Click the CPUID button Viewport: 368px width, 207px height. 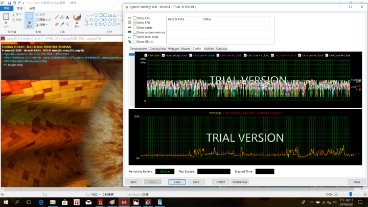click(221, 182)
